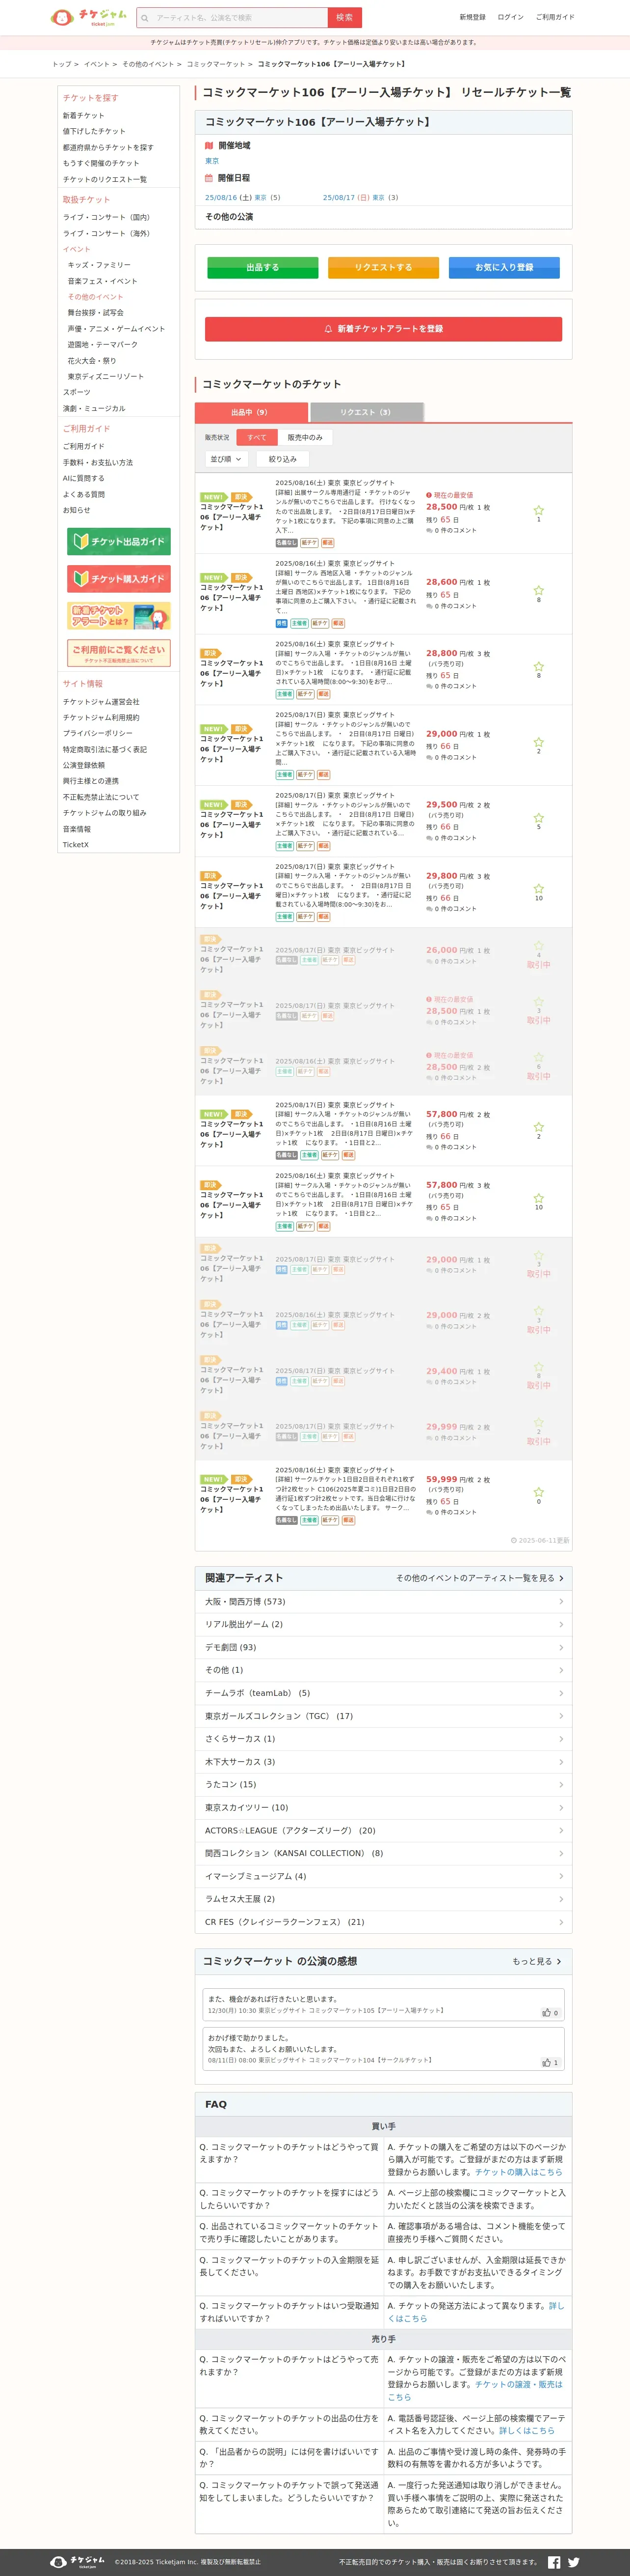
Task: Favorite star on the 57,800円 3枚 listing
Action: pos(538,1198)
